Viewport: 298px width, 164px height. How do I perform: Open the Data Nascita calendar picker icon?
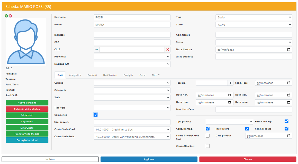288,50
